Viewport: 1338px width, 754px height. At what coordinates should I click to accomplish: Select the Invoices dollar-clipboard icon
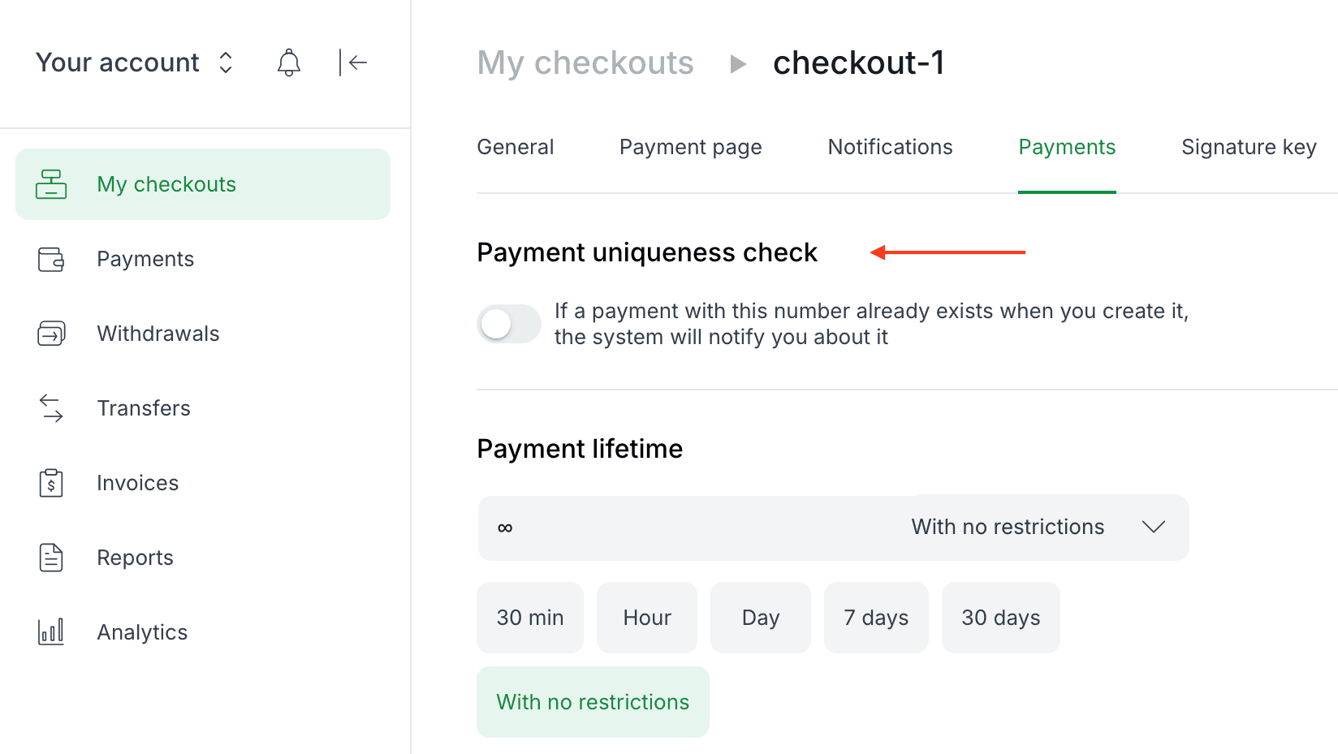click(51, 482)
